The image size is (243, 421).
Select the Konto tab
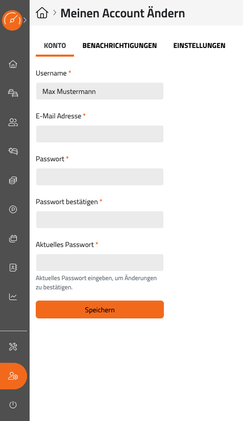55,45
